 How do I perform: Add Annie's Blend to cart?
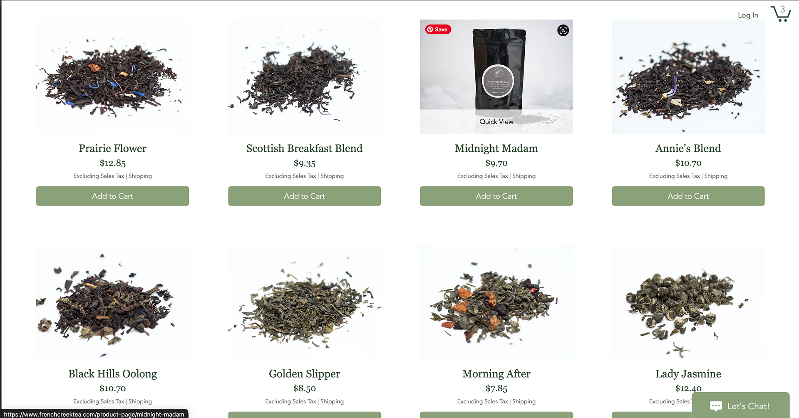[688, 196]
